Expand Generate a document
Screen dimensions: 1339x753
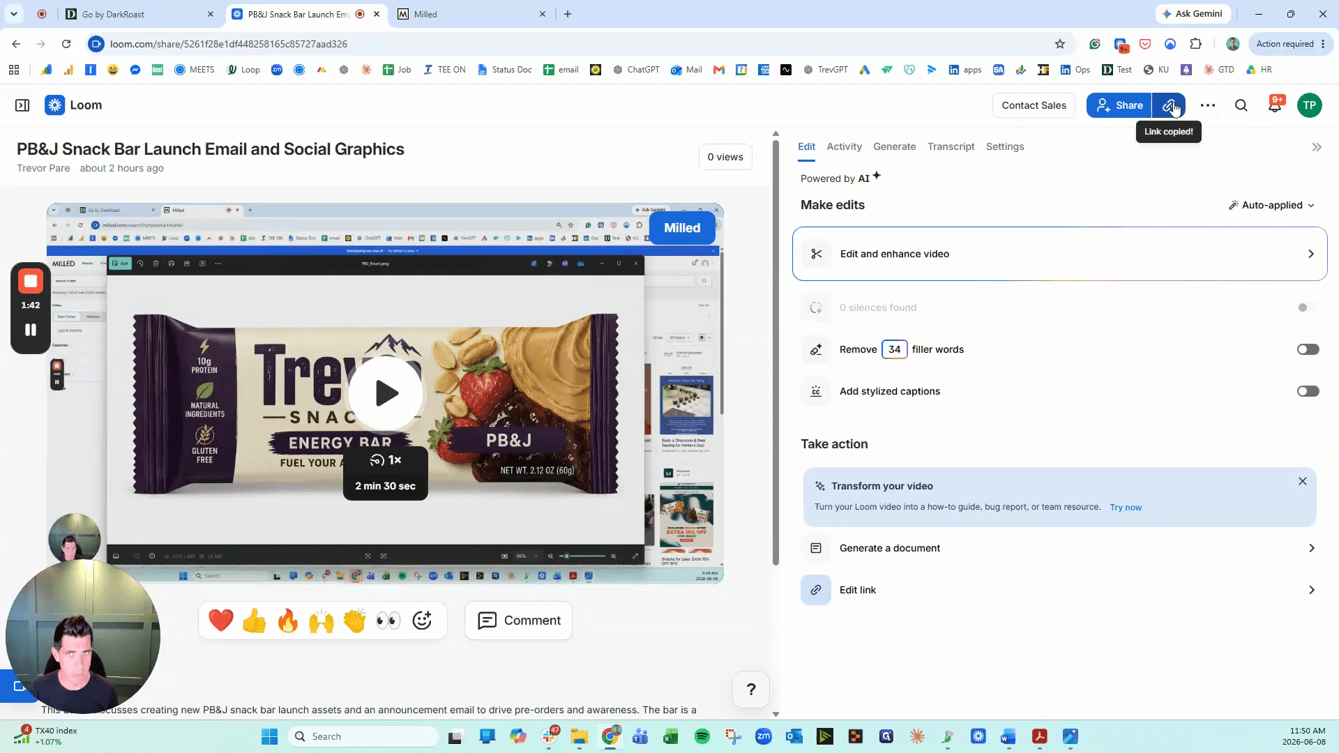[x=1059, y=548]
